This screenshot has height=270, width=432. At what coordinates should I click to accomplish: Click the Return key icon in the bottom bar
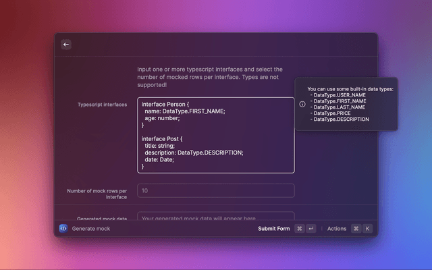click(x=310, y=229)
